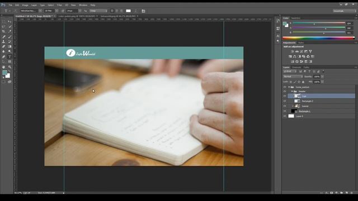358x201 pixels.
Task: Select the Pen tool
Action: 4,56
